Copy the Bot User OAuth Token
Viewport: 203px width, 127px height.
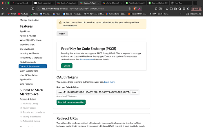(x=134, y=92)
